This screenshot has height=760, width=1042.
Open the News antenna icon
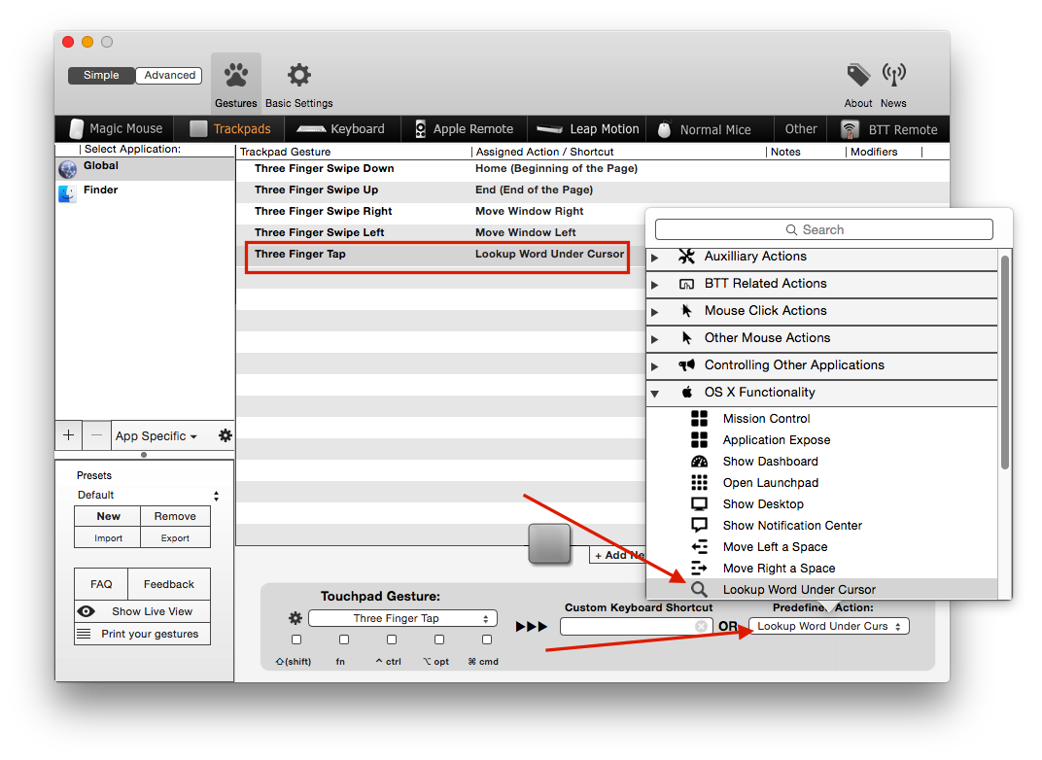coord(894,75)
